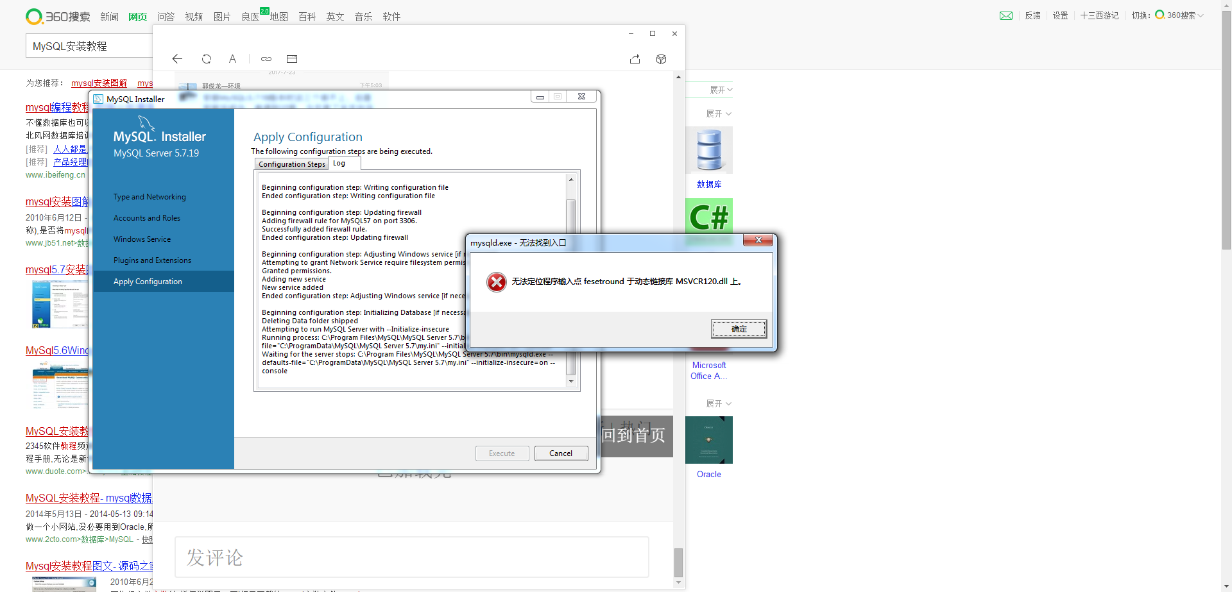Open the 新闻 search tab
The width and height of the screenshot is (1232, 592).
pos(109,17)
